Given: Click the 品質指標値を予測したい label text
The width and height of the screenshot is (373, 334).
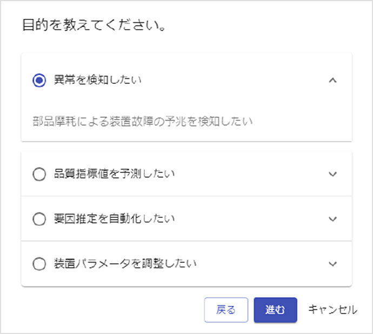Looking at the screenshot, I should 115,174.
